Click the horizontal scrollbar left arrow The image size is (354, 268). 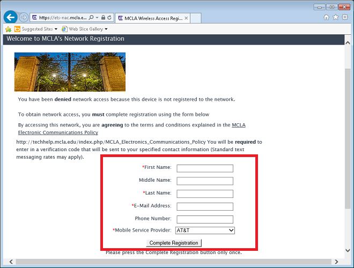[x=11, y=262]
